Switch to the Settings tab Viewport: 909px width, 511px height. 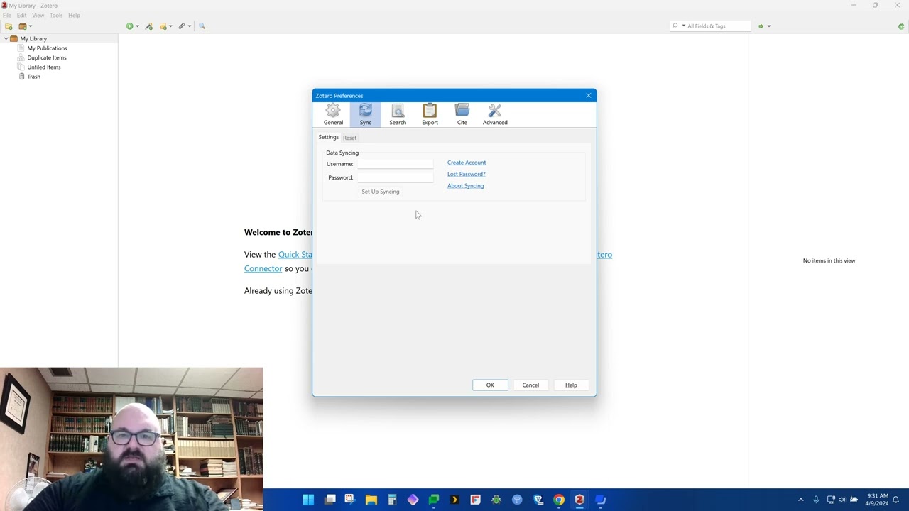[329, 137]
